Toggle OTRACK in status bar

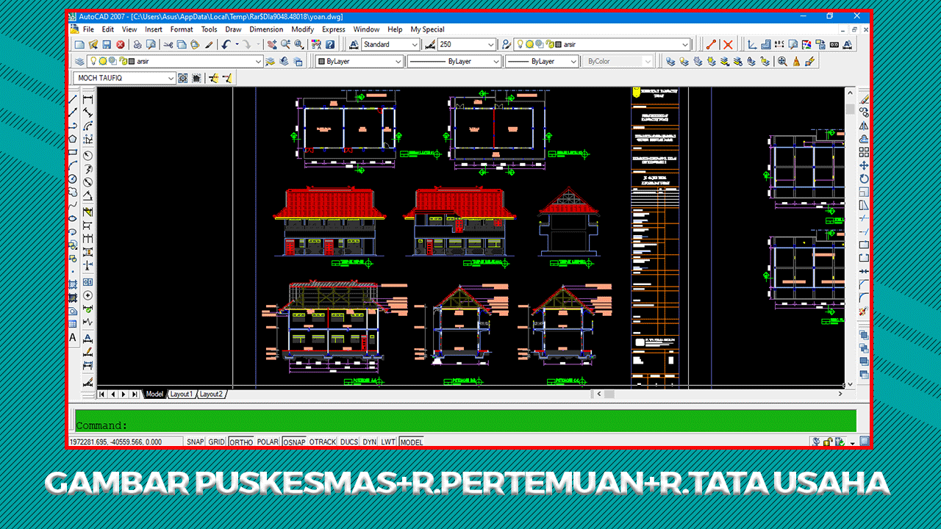(322, 442)
